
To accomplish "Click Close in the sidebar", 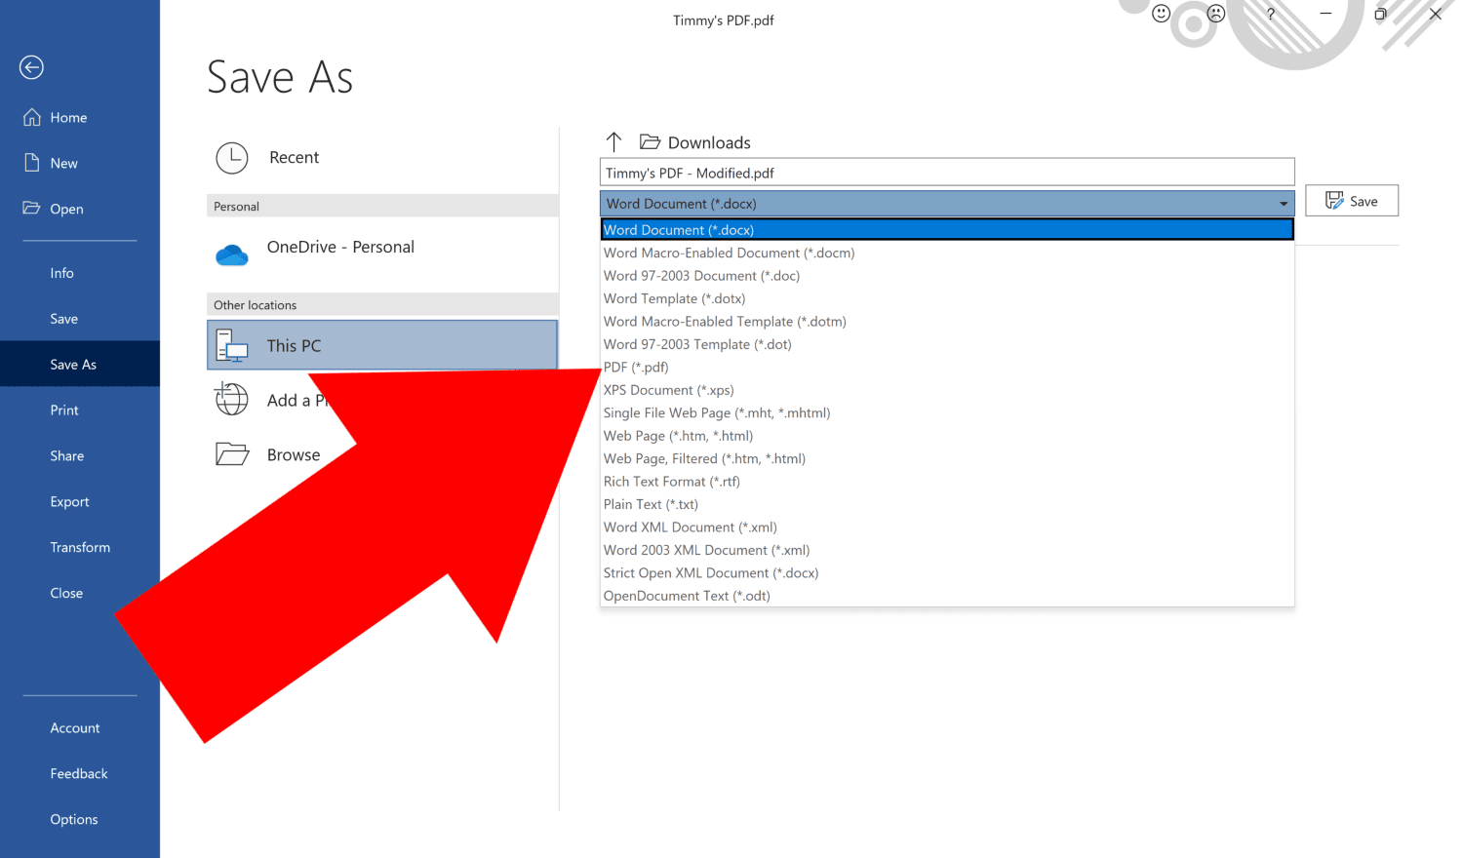I will pos(66,594).
